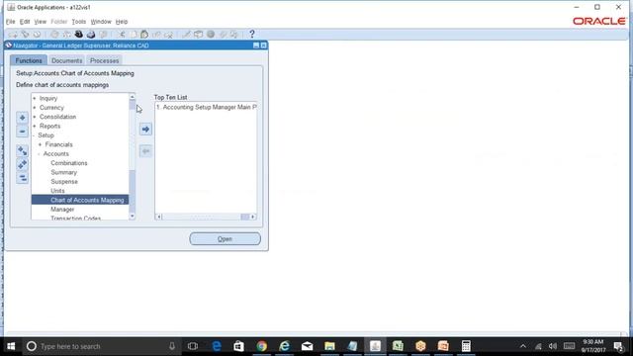
Task: Switch to the Documents tab
Action: pos(66,60)
